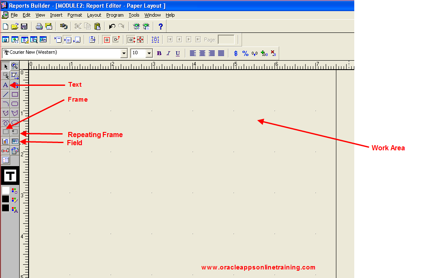The image size is (423, 278).
Task: Toggle Confine Mode on or off
Action: click(107, 40)
